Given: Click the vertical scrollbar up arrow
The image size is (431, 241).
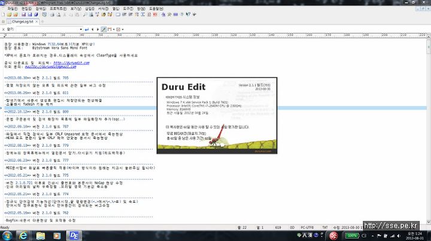Looking at the screenshot, I should 429,36.
